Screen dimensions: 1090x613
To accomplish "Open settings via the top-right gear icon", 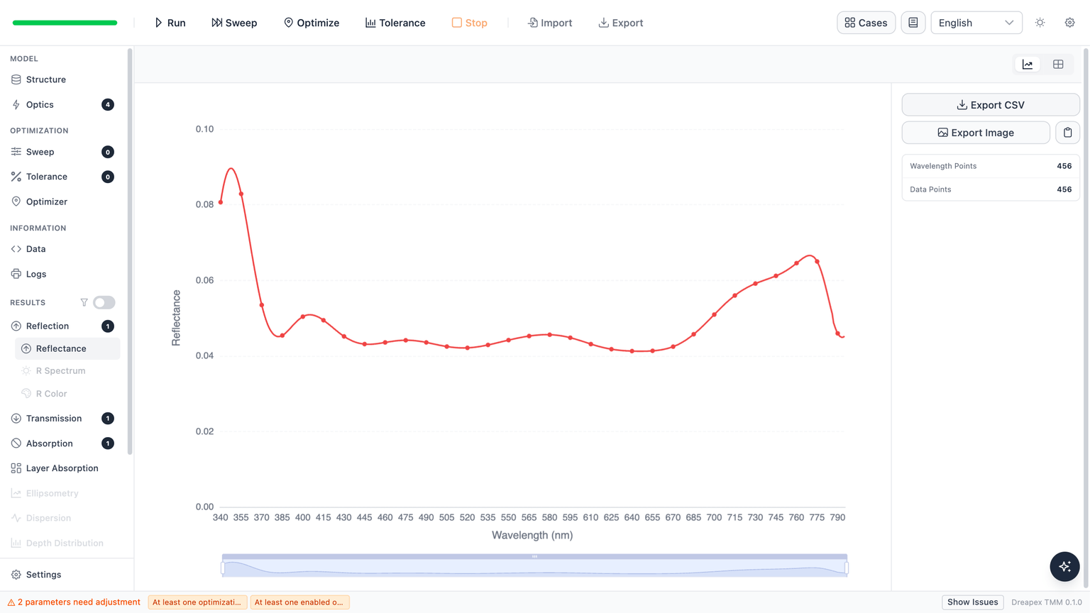I will [1070, 23].
